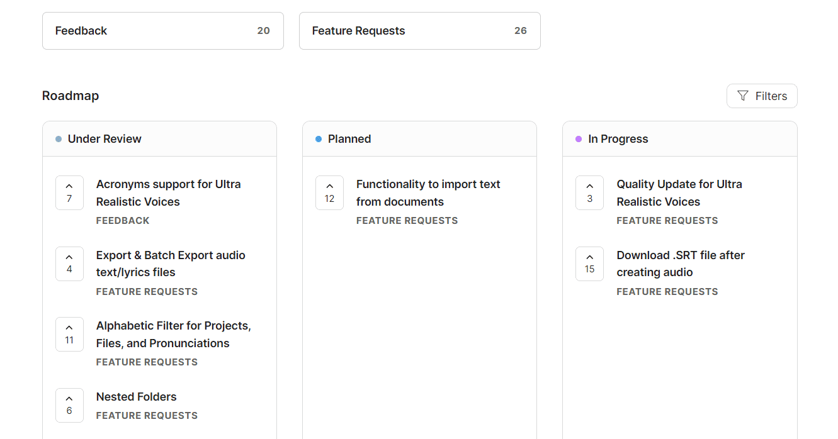Screen dimensions: 838x439
Task: Open Functionality to import text from documents post
Action: pyautogui.click(x=427, y=193)
